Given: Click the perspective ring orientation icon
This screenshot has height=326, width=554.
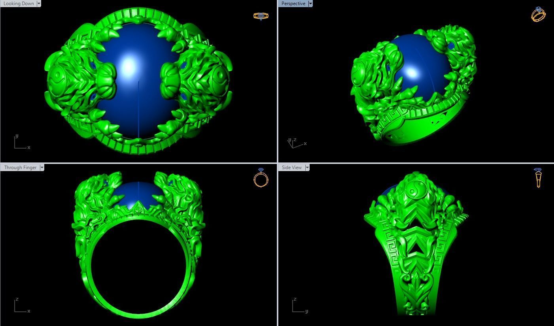Looking at the screenshot, I should 538,14.
